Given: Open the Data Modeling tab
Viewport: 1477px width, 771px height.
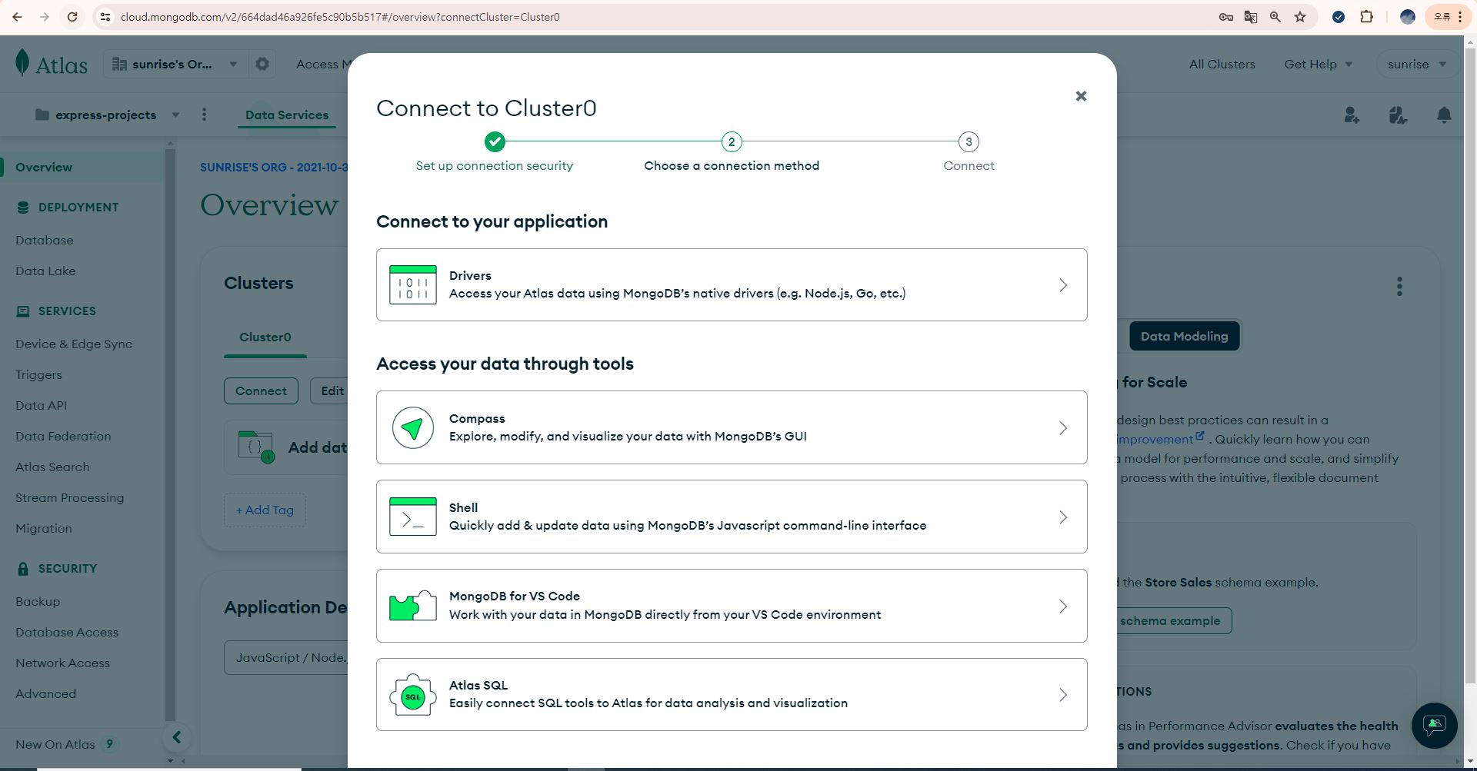Looking at the screenshot, I should [x=1184, y=336].
